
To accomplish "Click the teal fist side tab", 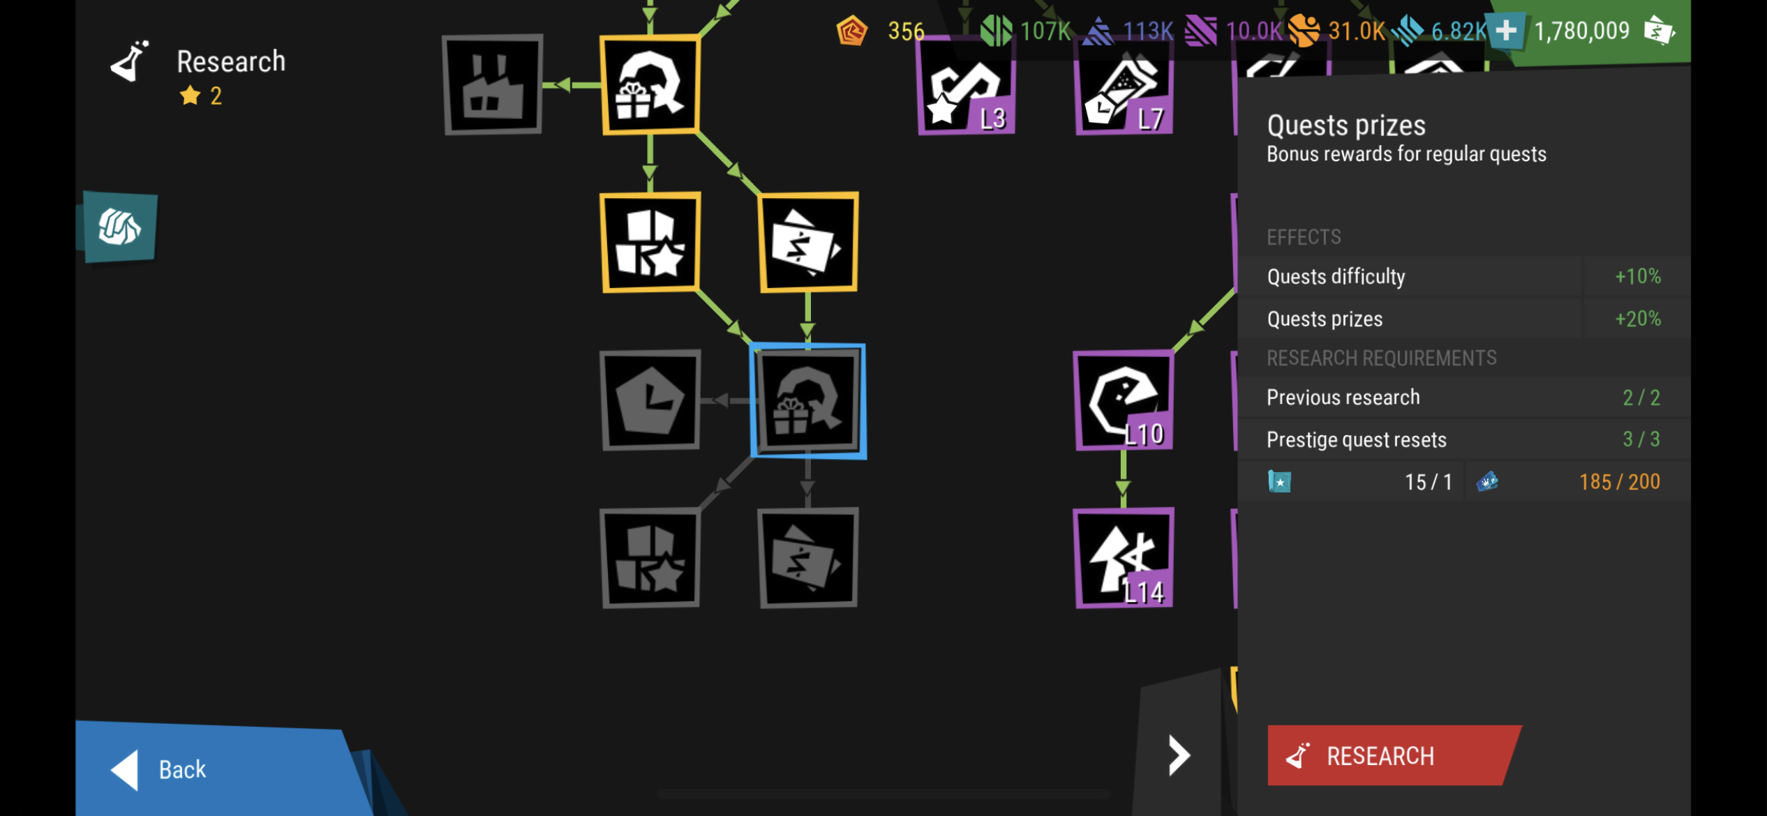I will click(119, 227).
